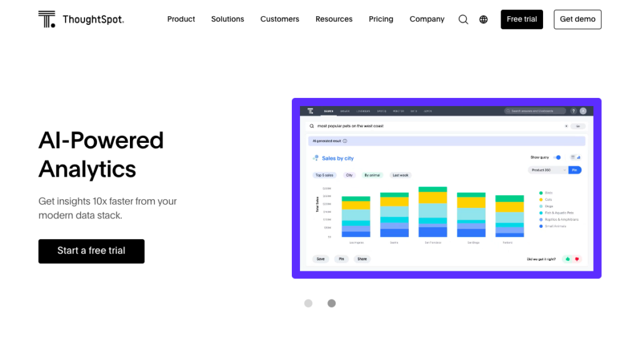Clear the dashboard search query with the x icon
The width and height of the screenshot is (640, 342).
coord(566,126)
